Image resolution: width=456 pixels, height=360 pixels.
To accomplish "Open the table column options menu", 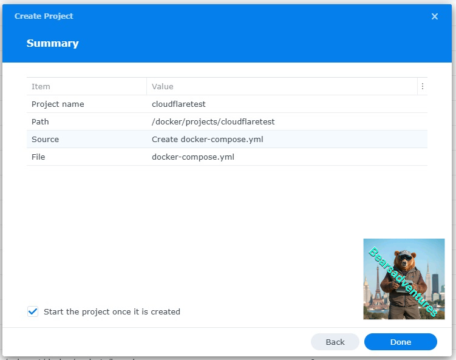I will point(423,86).
